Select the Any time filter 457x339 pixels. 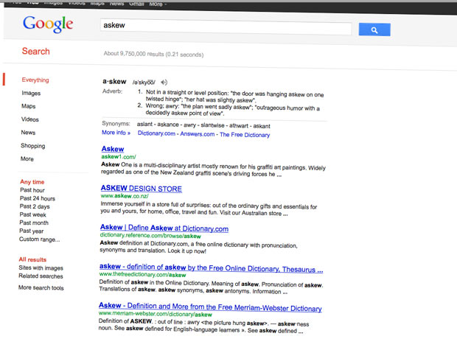point(32,182)
